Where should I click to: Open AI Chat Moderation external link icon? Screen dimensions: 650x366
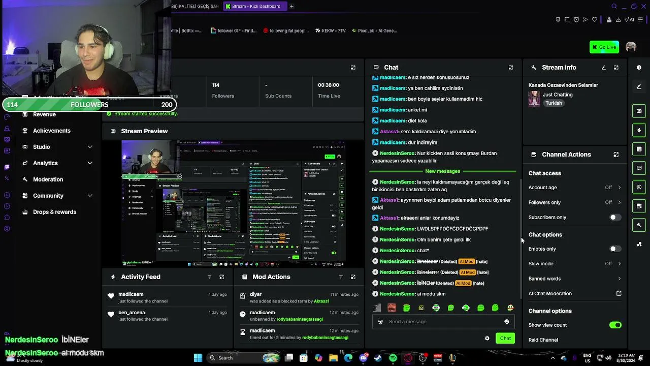coord(619,294)
